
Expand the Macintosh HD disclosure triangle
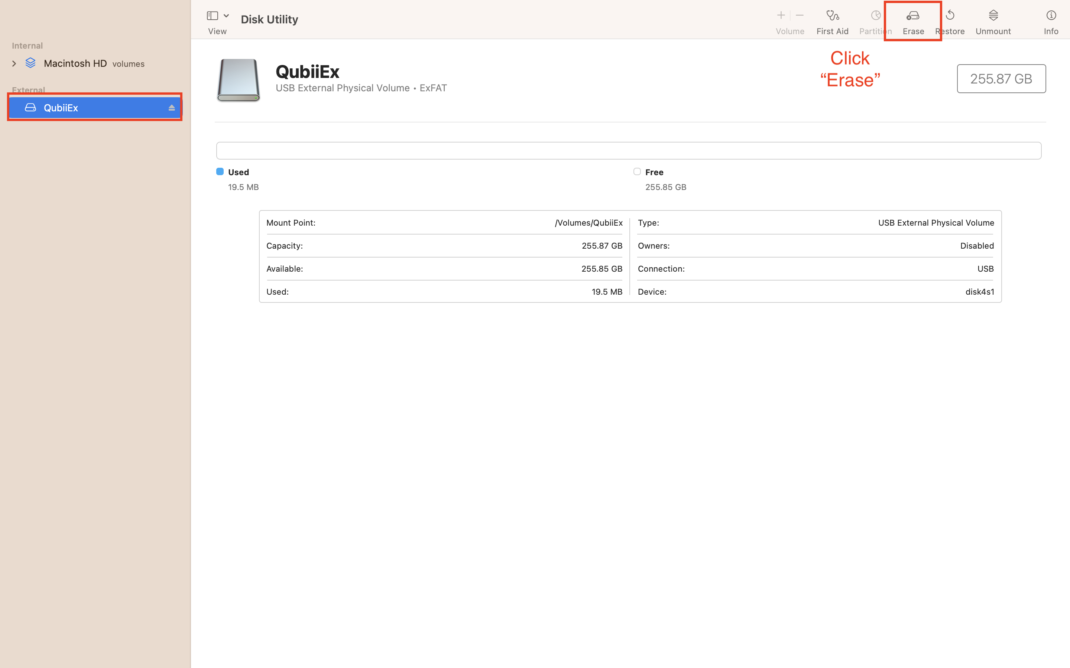pos(14,63)
